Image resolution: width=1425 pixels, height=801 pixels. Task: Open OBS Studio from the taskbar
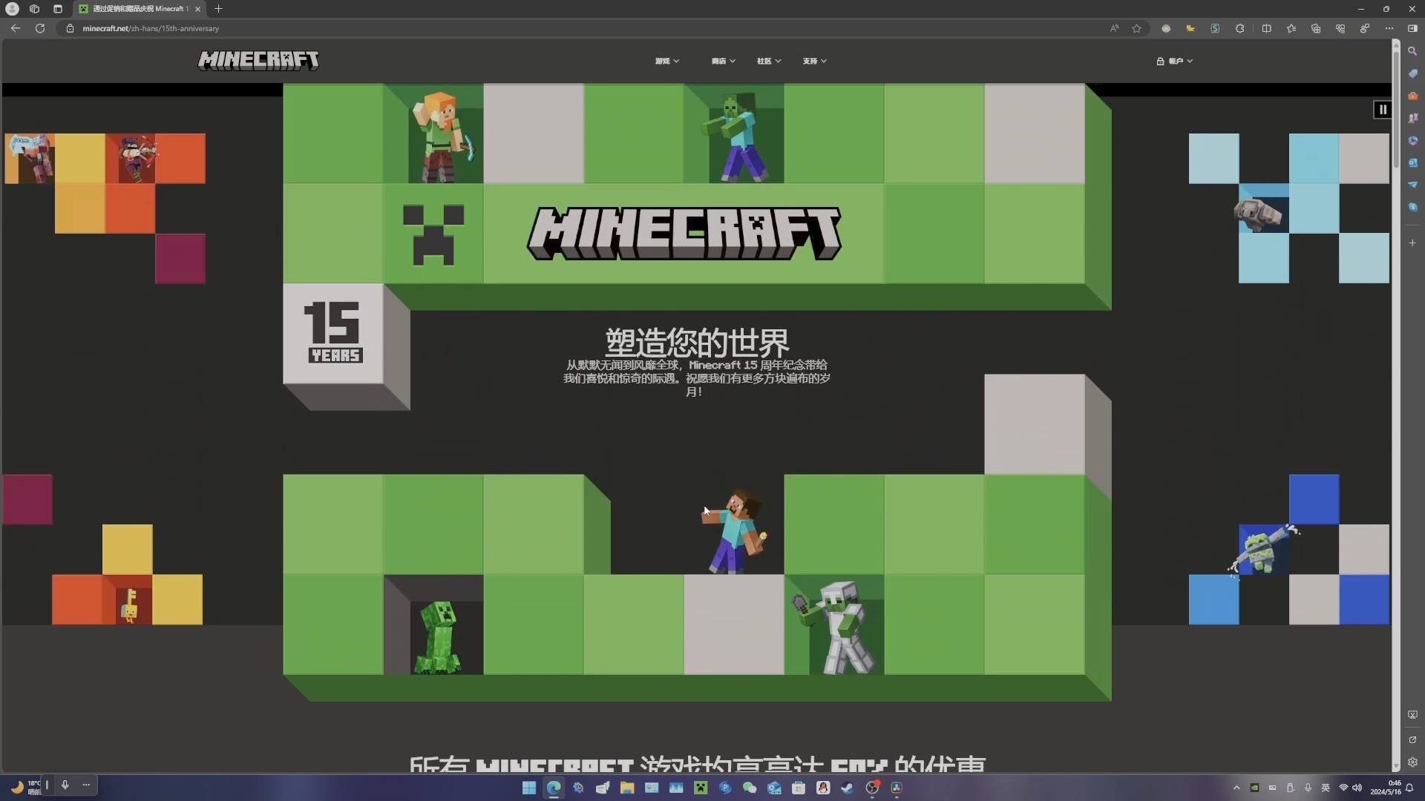coord(872,788)
